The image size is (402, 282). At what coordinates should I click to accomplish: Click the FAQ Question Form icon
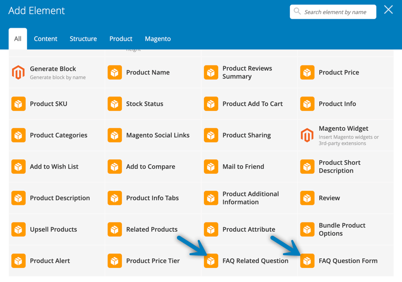point(307,261)
